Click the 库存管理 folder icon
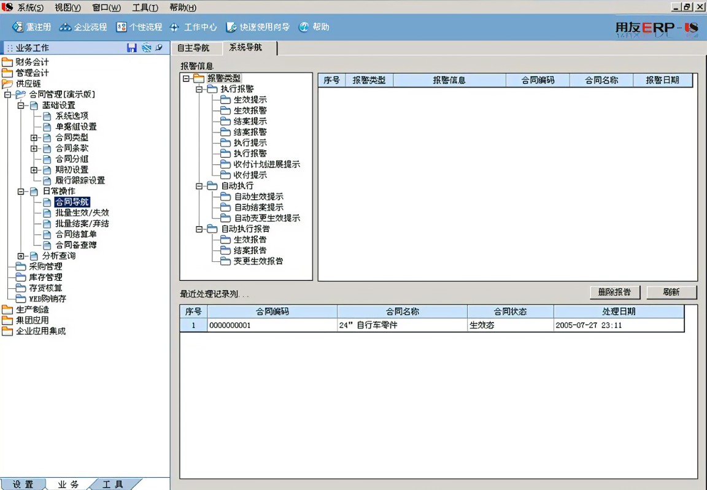 coord(21,277)
